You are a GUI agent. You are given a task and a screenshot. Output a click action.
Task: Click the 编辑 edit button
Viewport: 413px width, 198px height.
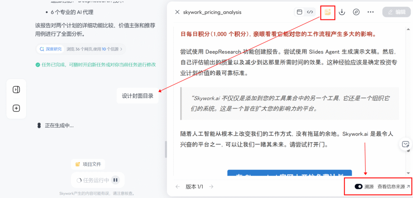396,12
